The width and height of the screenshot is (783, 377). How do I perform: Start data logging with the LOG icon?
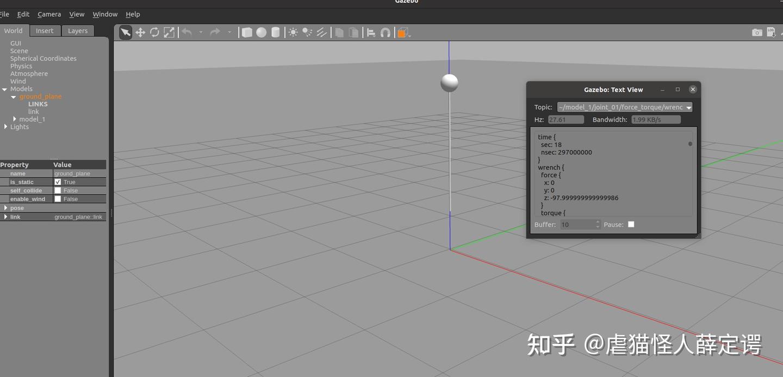[x=771, y=32]
